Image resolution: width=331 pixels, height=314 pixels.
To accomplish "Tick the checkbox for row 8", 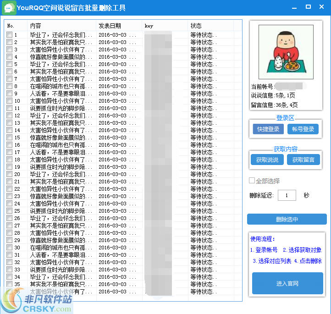I will pyautogui.click(x=9, y=86).
